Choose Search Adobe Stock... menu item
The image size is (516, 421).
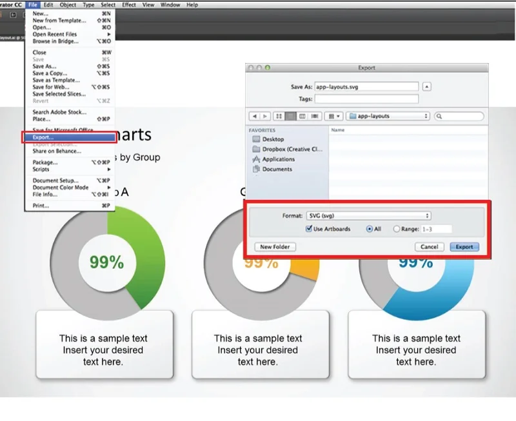[70, 112]
